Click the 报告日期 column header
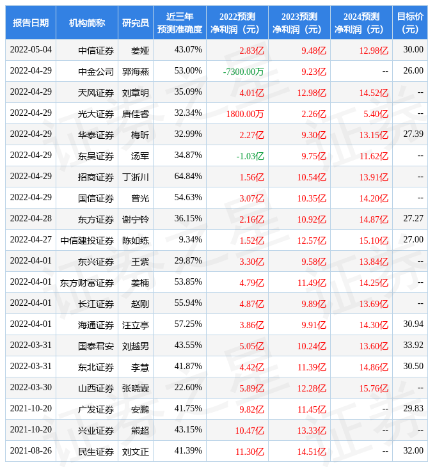The image size is (428, 467). click(31, 22)
